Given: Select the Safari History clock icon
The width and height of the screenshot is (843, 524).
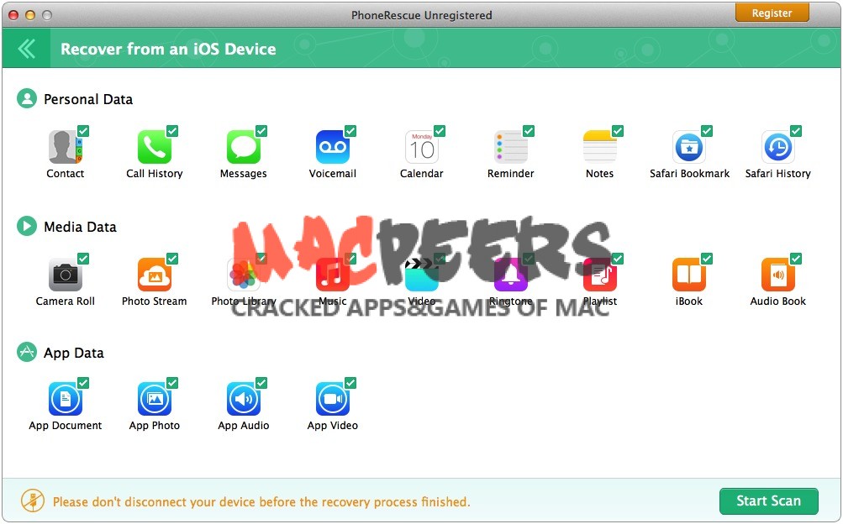Looking at the screenshot, I should click(x=778, y=147).
